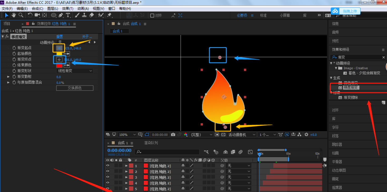Viewport: 387px width, 192px height.
Task: Take a snapshot with the camera icon
Action: point(173,135)
